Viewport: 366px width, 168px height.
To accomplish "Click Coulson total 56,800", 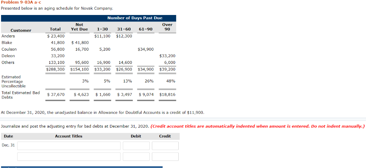I will click(x=58, y=49).
